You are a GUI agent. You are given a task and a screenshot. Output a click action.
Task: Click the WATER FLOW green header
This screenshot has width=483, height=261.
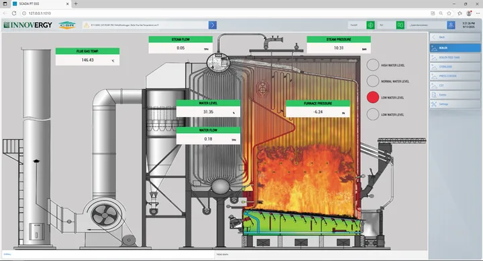pos(208,130)
